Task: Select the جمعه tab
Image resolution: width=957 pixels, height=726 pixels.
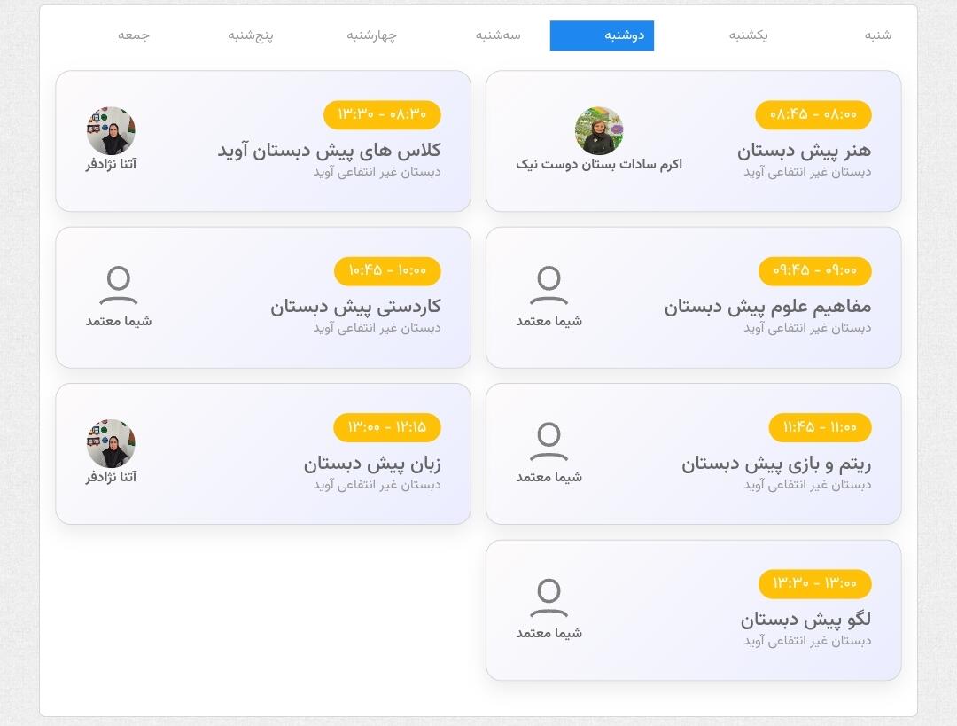Action: (134, 35)
